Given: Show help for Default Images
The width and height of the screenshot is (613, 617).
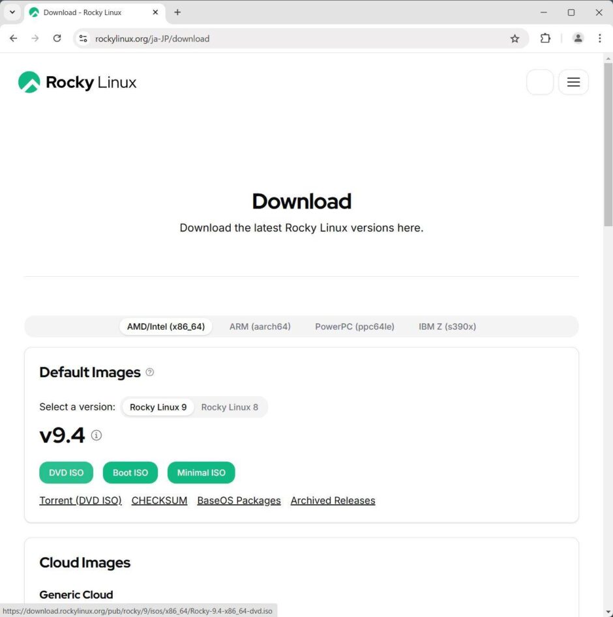Looking at the screenshot, I should pyautogui.click(x=150, y=372).
